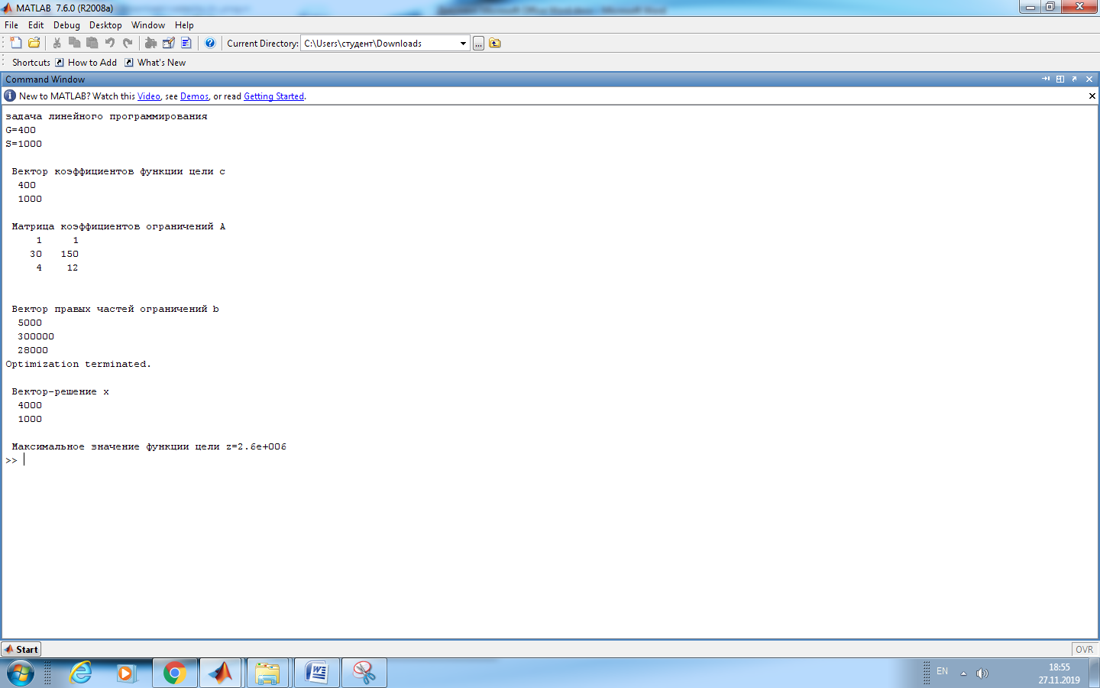1100x688 pixels.
Task: Open Windows Explorer from the taskbar
Action: [x=267, y=673]
